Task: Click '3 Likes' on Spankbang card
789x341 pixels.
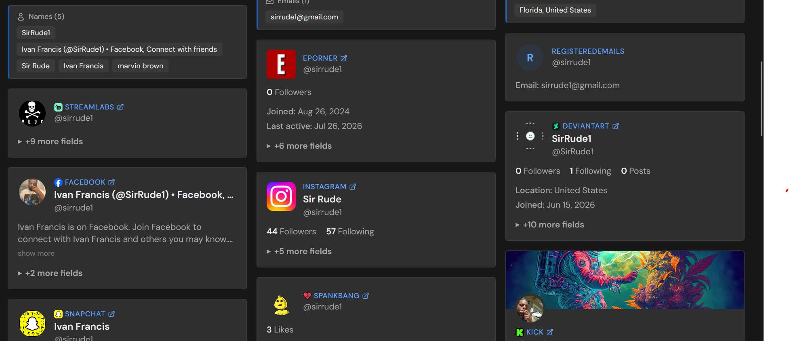Action: pyautogui.click(x=280, y=330)
